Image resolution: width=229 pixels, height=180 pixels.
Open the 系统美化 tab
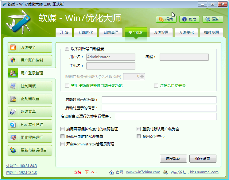(186, 32)
